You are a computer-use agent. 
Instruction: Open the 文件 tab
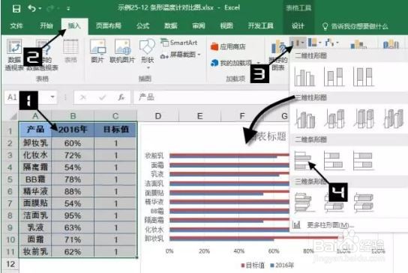pos(16,25)
